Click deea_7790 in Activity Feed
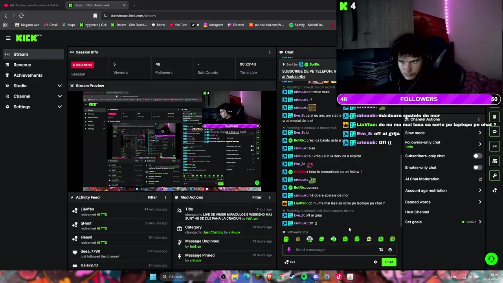 (90, 252)
